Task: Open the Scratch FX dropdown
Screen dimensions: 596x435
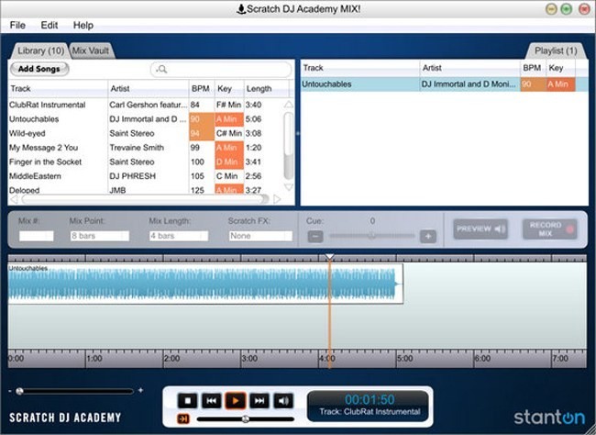Action: pyautogui.click(x=259, y=236)
